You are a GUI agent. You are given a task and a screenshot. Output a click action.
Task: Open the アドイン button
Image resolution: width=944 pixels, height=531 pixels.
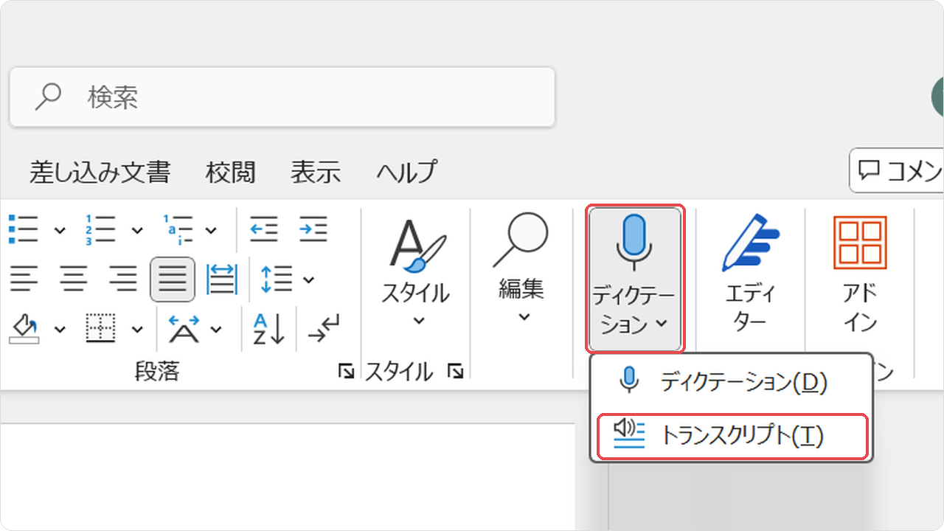pos(860,274)
